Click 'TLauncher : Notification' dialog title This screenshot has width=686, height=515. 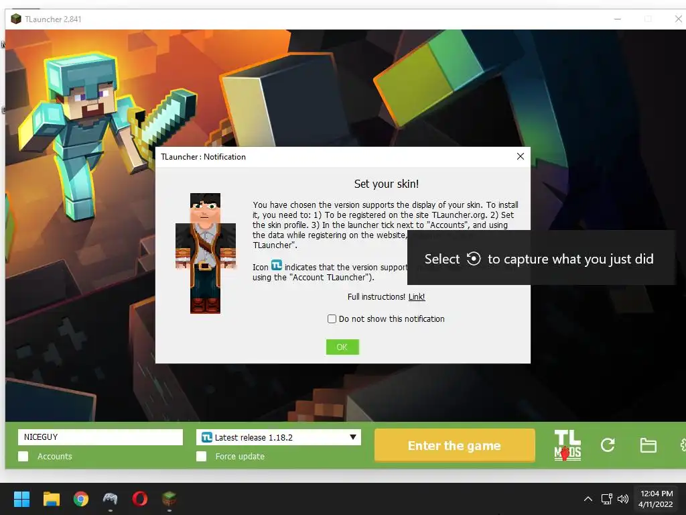(x=203, y=157)
